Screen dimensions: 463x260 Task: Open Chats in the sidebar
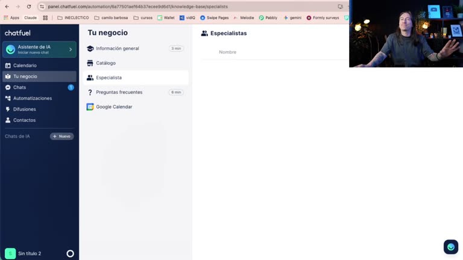click(39, 87)
